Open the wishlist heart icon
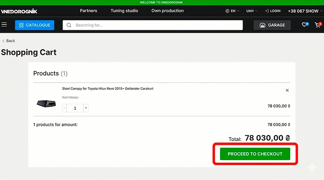This screenshot has width=324, height=180. click(305, 25)
